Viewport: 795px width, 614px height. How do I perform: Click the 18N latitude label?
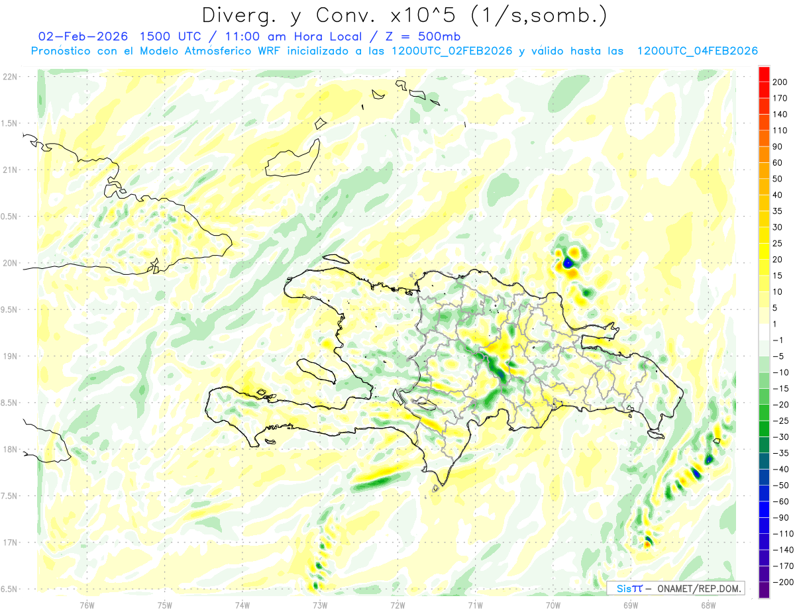[10, 450]
